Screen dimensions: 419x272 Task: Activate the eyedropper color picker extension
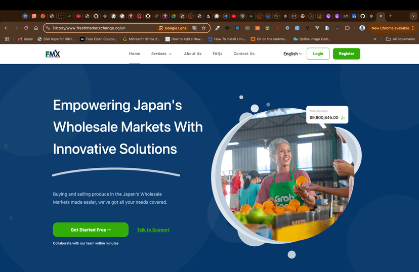(x=218, y=28)
